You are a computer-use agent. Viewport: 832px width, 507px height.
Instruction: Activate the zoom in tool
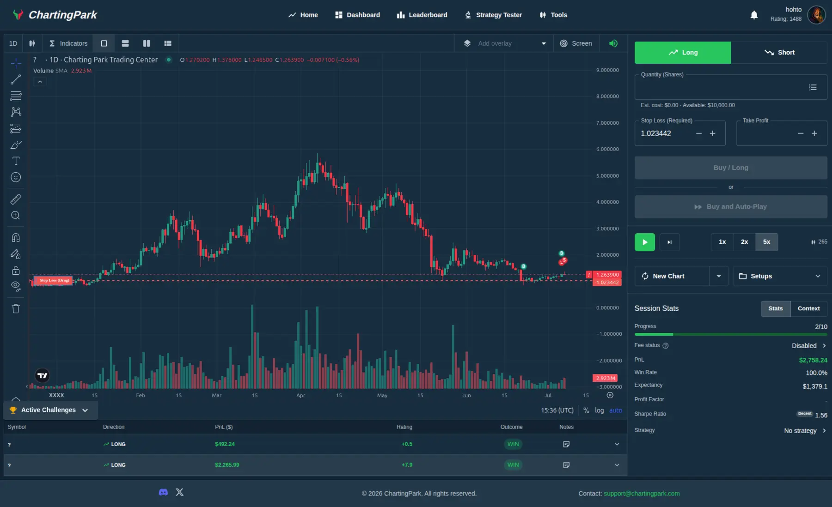(x=16, y=215)
